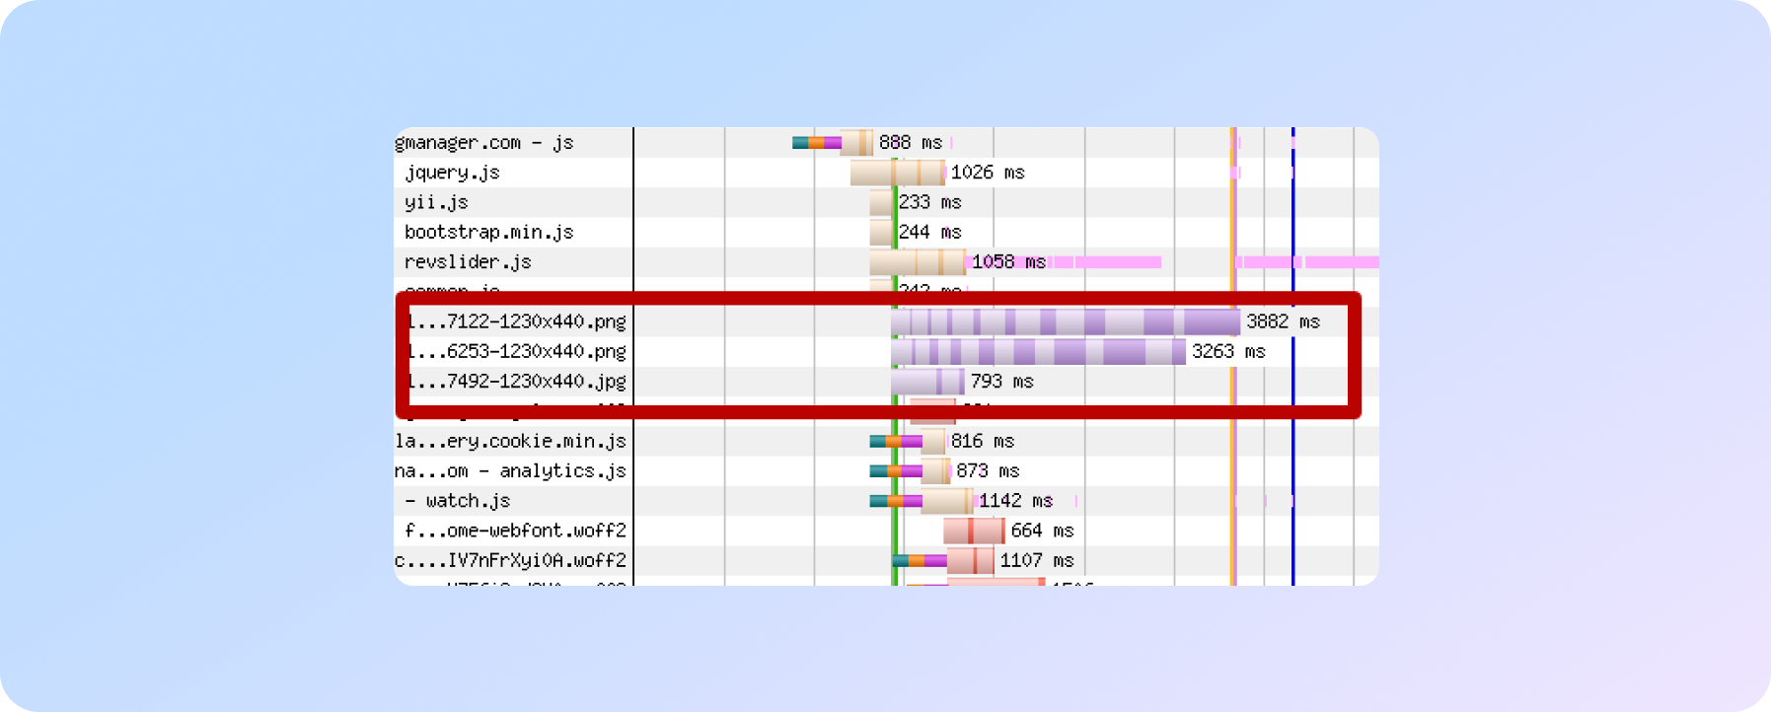Select the 7122-1230x440.png request label
Image resolution: width=1771 pixels, height=712 pixels.
pyautogui.click(x=518, y=321)
